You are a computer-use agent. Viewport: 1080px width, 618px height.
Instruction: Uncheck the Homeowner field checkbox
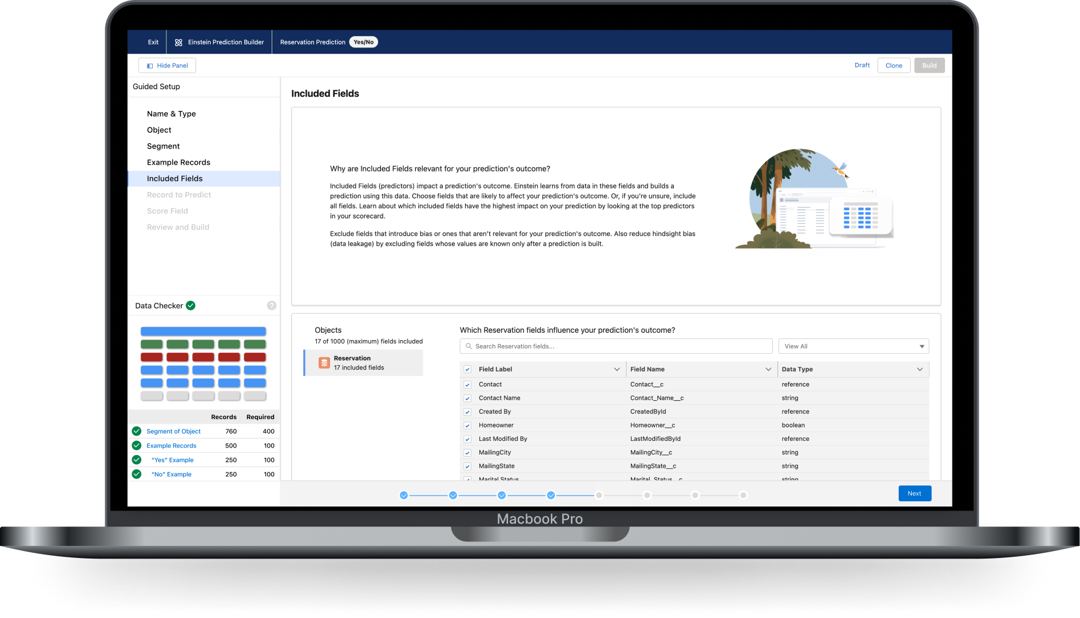pos(467,426)
